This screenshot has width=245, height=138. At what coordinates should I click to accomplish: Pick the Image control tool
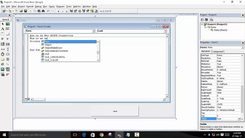(x=3, y=69)
